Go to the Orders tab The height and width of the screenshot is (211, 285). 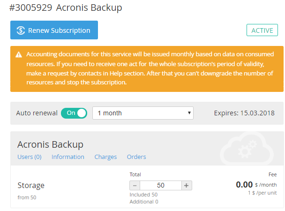[x=136, y=157]
